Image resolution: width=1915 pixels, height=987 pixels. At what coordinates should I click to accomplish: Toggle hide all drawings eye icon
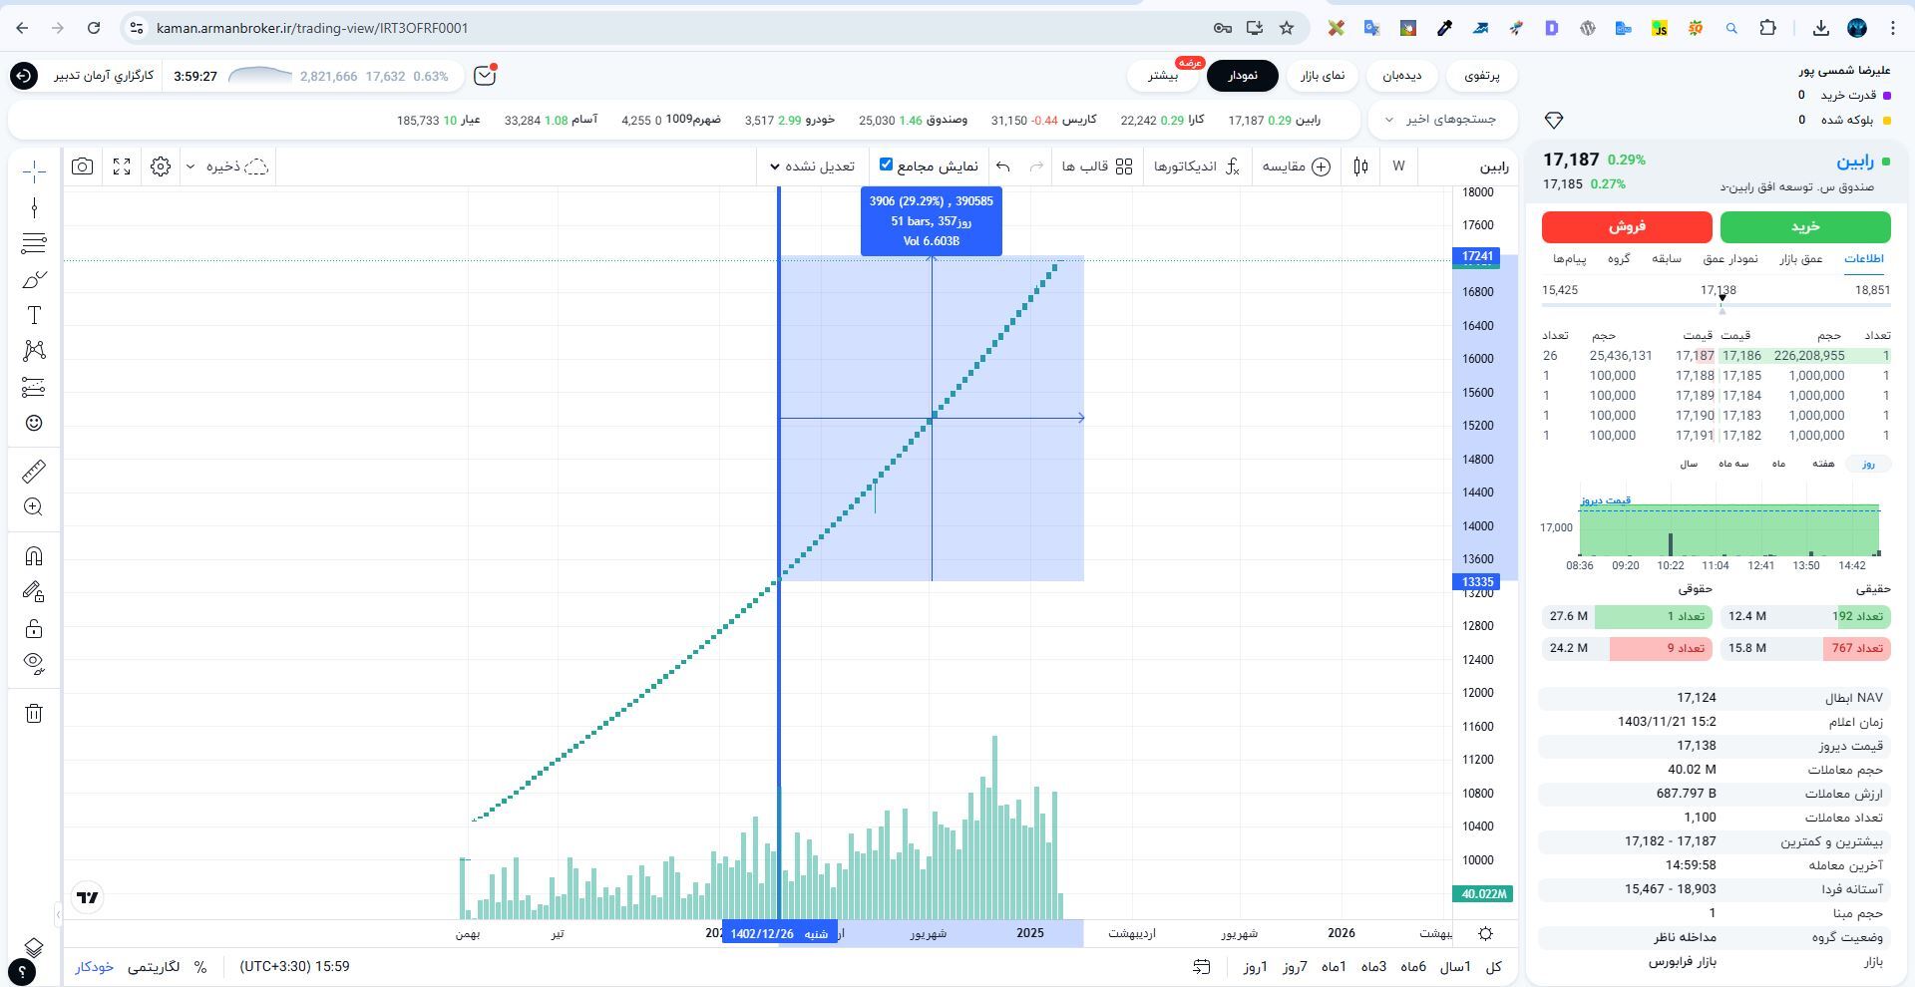(34, 663)
